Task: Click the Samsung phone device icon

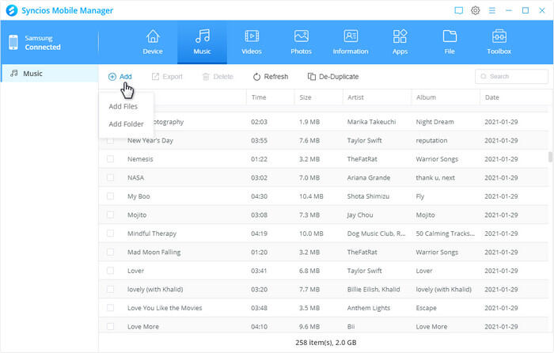Action: [x=13, y=43]
